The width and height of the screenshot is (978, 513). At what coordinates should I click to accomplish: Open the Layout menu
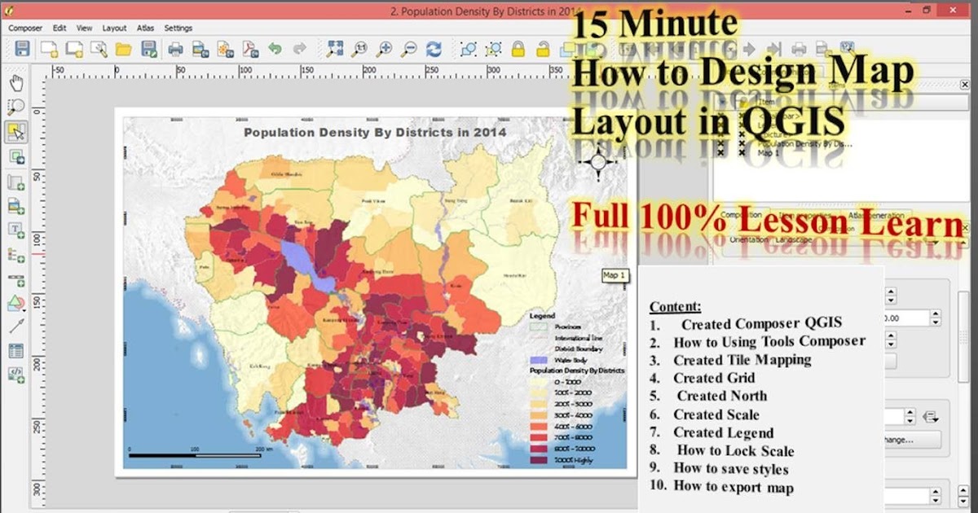click(x=114, y=28)
